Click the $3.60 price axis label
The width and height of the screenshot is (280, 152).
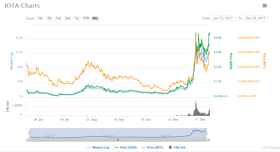[217, 52]
